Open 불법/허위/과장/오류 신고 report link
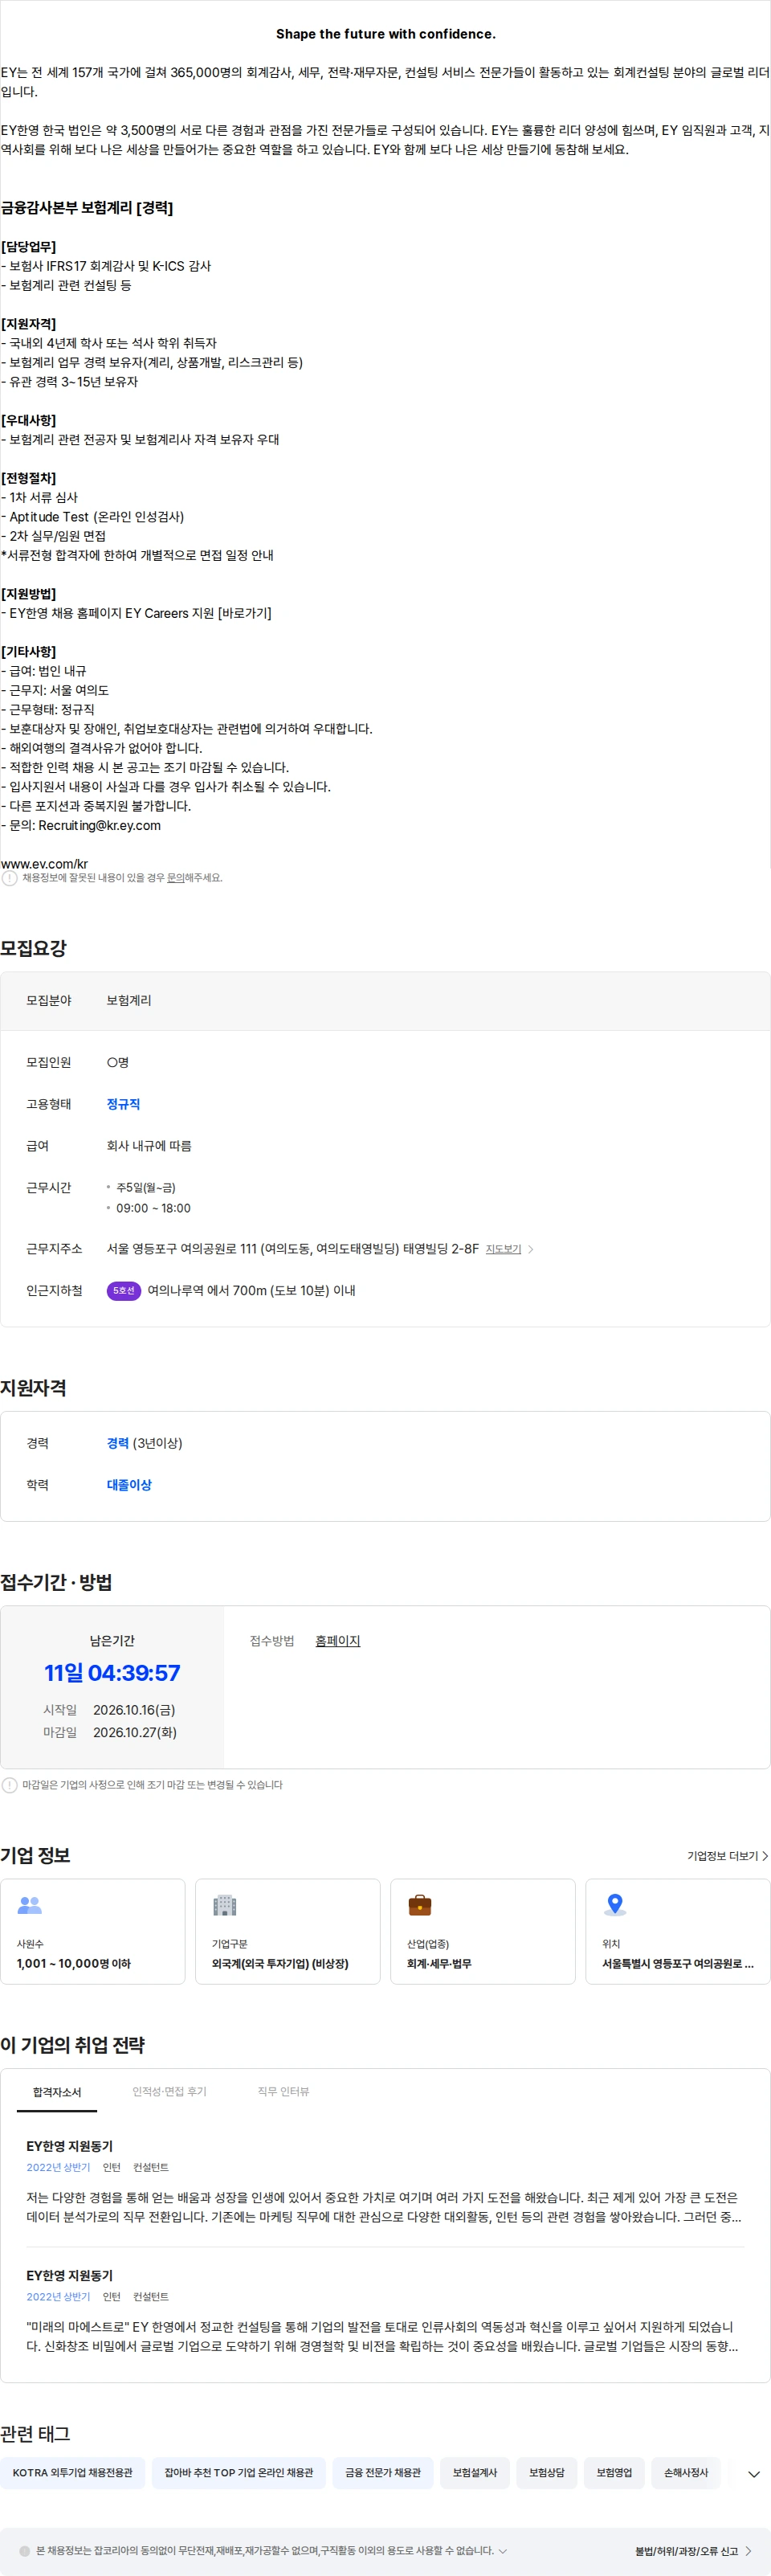Screen dimensions: 771x2576 (x=686, y=2551)
